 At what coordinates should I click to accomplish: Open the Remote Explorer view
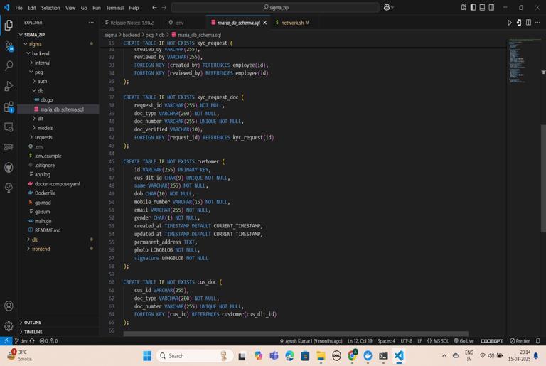click(x=9, y=127)
